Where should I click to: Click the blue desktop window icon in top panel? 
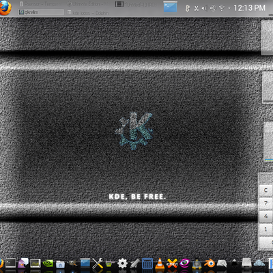[x=170, y=7]
